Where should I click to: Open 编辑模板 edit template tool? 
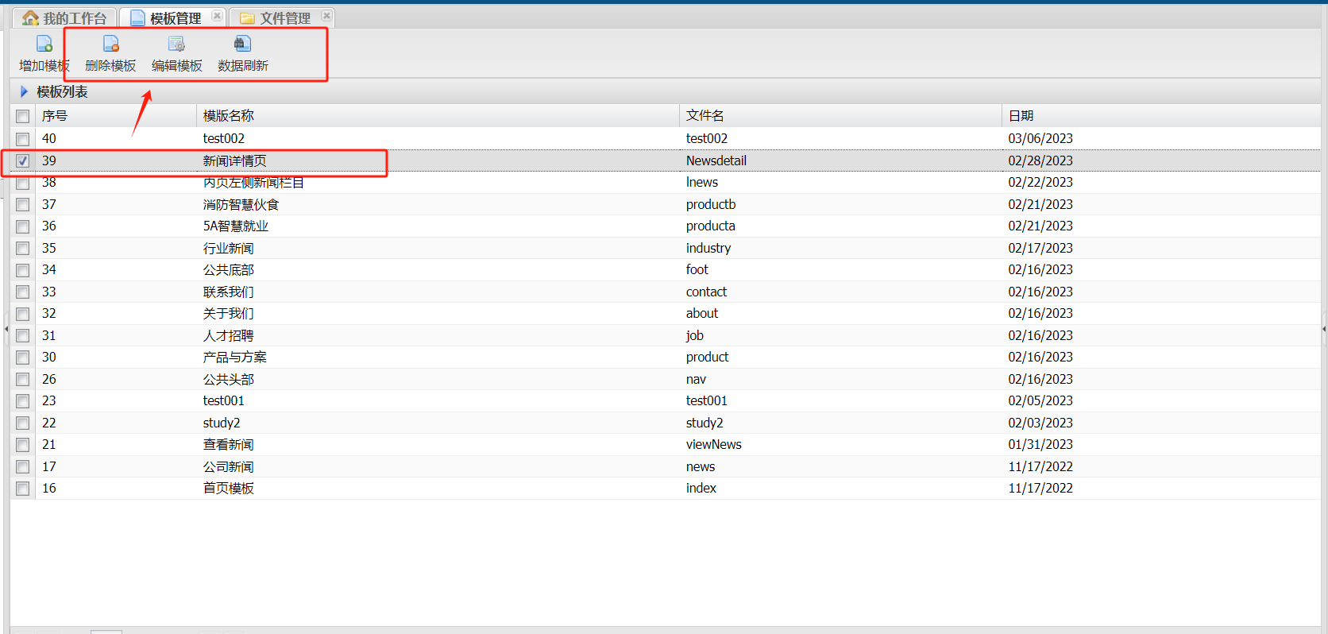176,44
